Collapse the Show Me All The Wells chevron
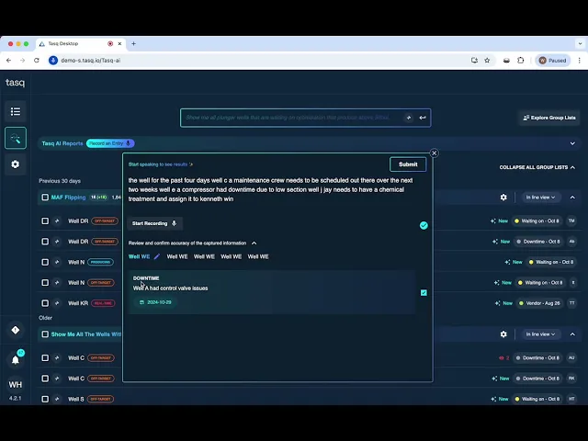Viewport: 588px width, 441px height. 572,334
